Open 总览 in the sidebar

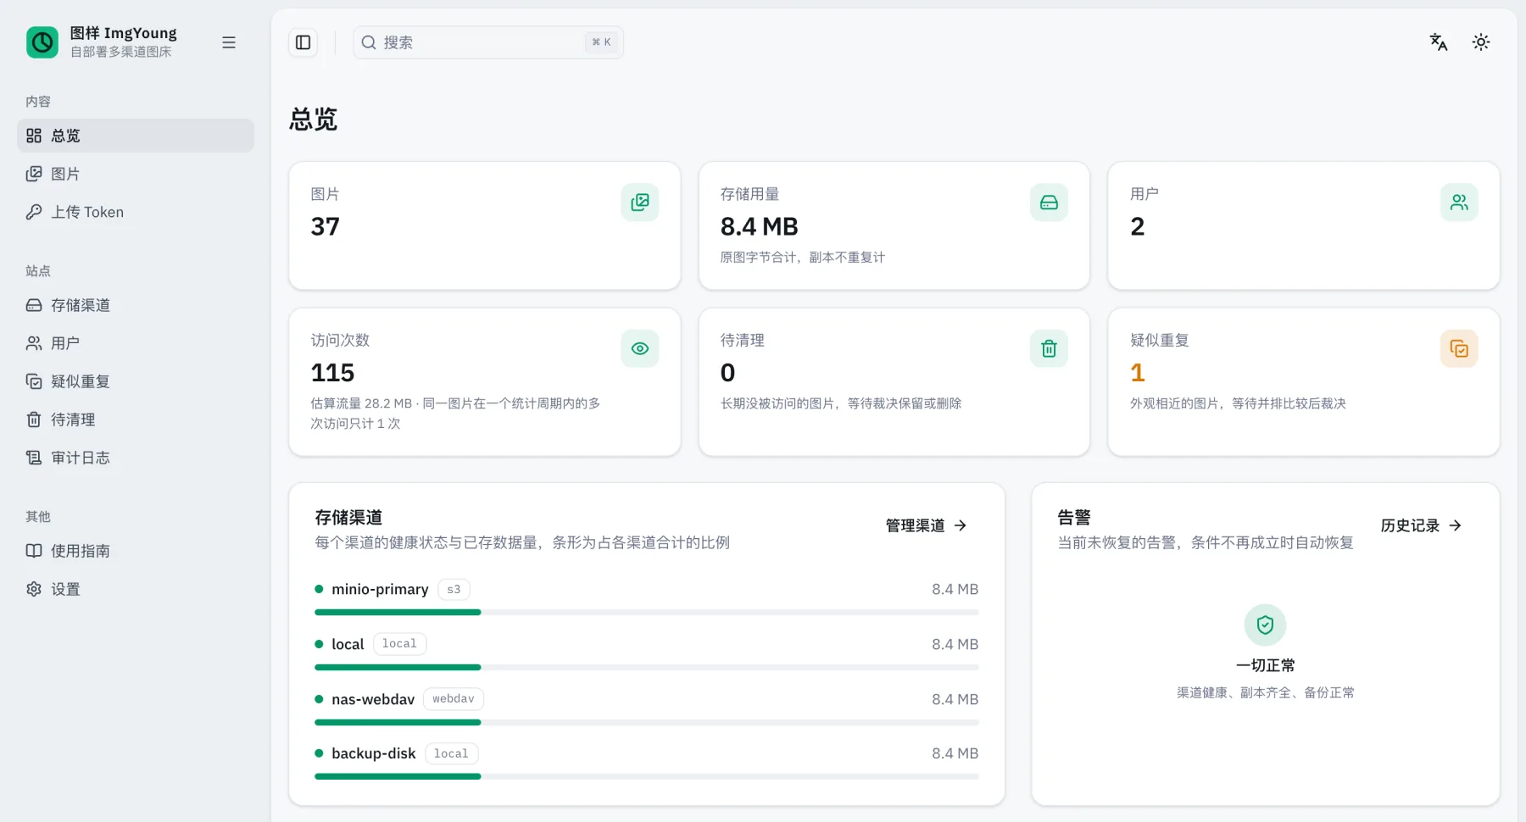pyautogui.click(x=136, y=136)
